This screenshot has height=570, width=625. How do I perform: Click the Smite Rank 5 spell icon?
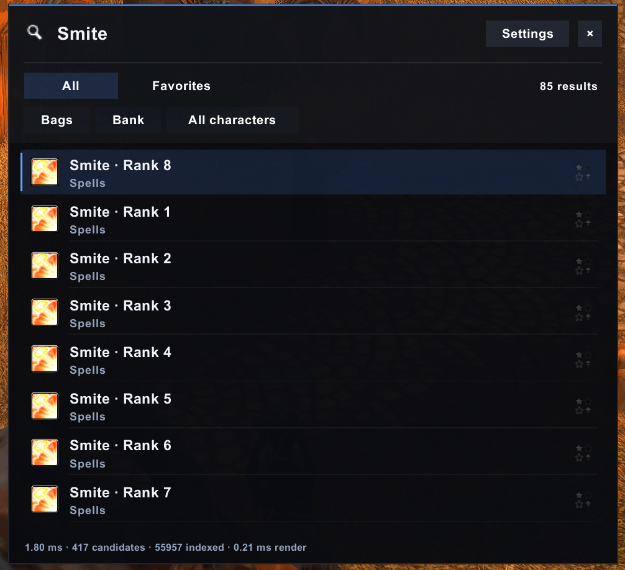pos(45,406)
